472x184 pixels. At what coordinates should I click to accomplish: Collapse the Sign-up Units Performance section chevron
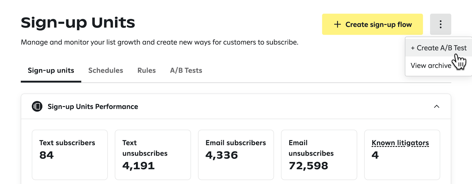point(437,106)
